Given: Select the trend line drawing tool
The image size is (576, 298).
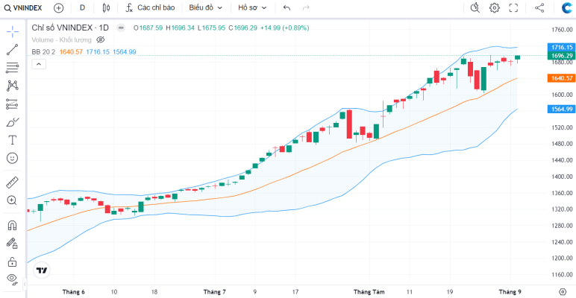Looking at the screenshot, I should (x=12, y=50).
